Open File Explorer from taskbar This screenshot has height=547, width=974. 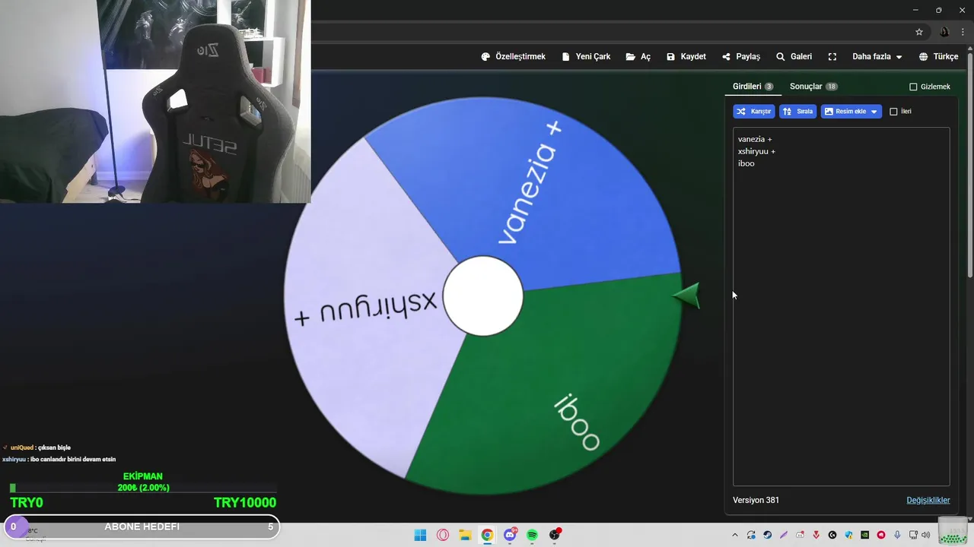465,535
